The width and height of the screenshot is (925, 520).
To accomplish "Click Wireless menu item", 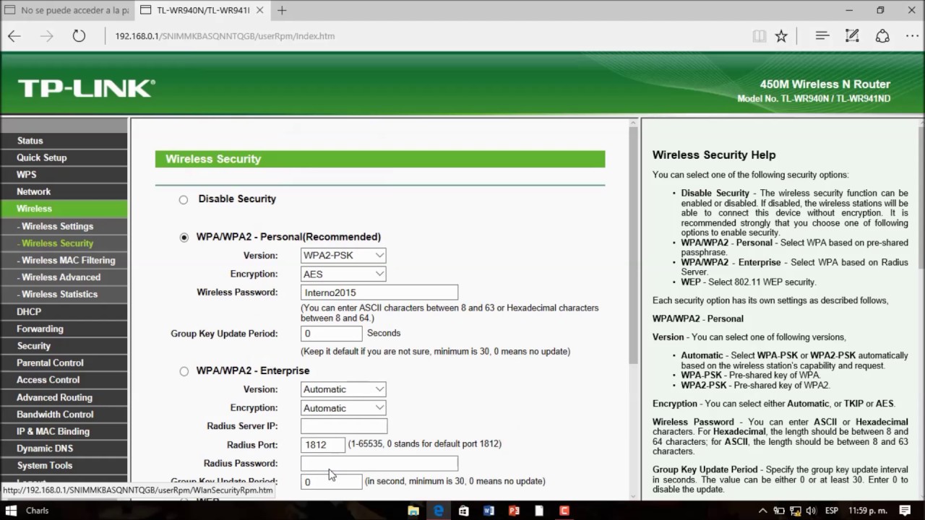I will pyautogui.click(x=35, y=209).
